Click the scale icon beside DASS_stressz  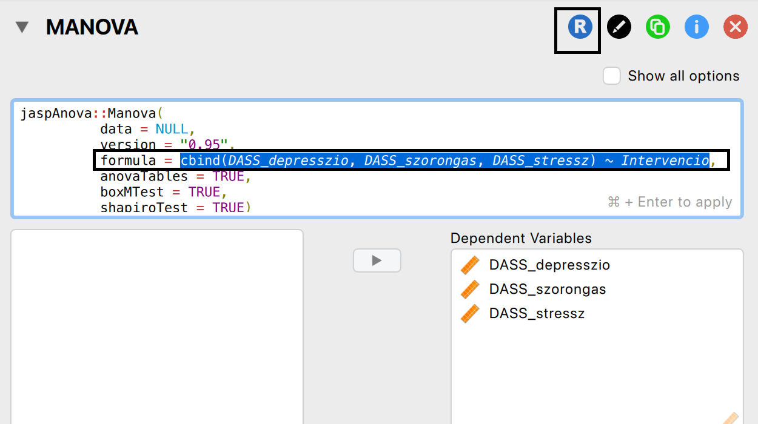coord(470,314)
